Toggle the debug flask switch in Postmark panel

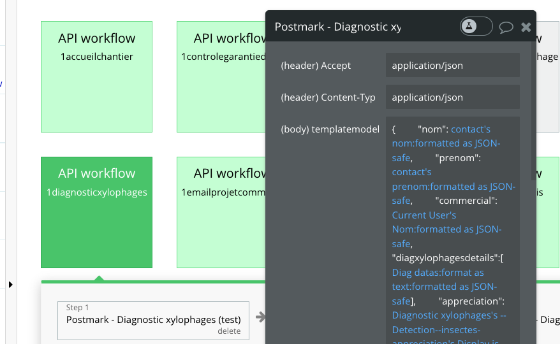(476, 26)
